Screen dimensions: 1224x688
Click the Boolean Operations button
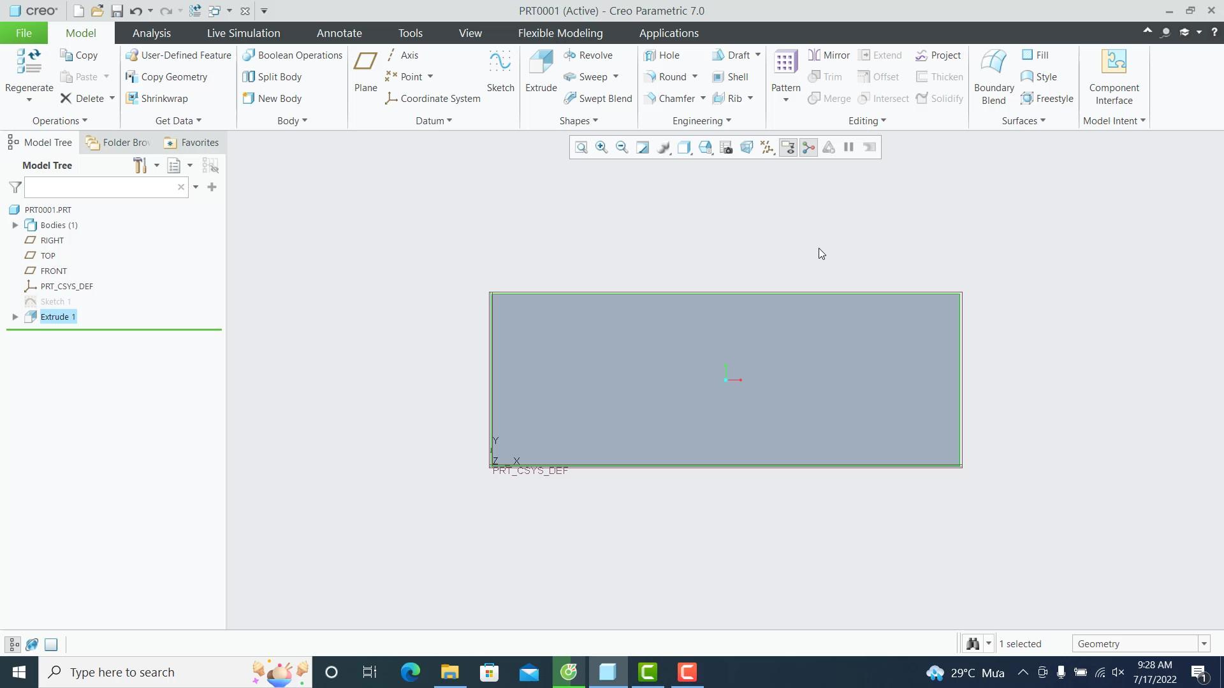(293, 55)
